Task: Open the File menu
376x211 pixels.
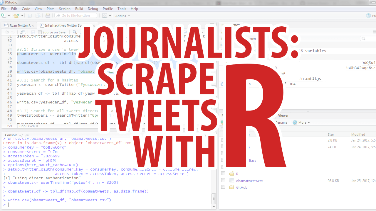Action: pos(4,9)
